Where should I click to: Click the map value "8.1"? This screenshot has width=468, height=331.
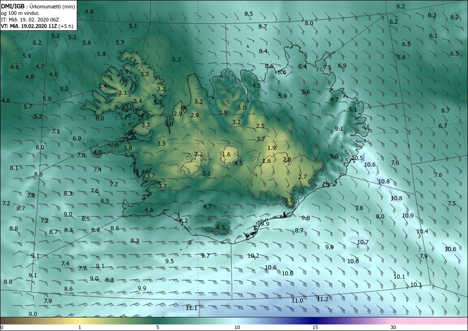tap(14, 168)
